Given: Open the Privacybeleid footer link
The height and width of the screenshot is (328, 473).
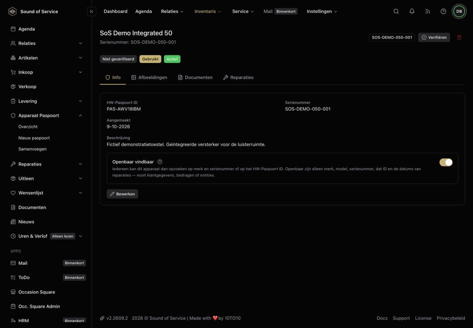Looking at the screenshot, I should [x=451, y=318].
